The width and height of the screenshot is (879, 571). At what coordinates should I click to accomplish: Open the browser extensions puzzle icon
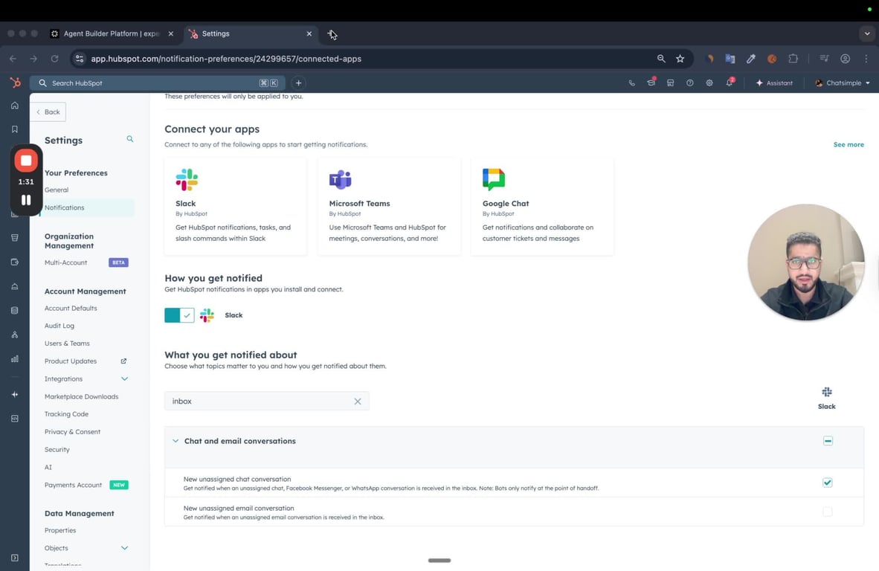(793, 59)
